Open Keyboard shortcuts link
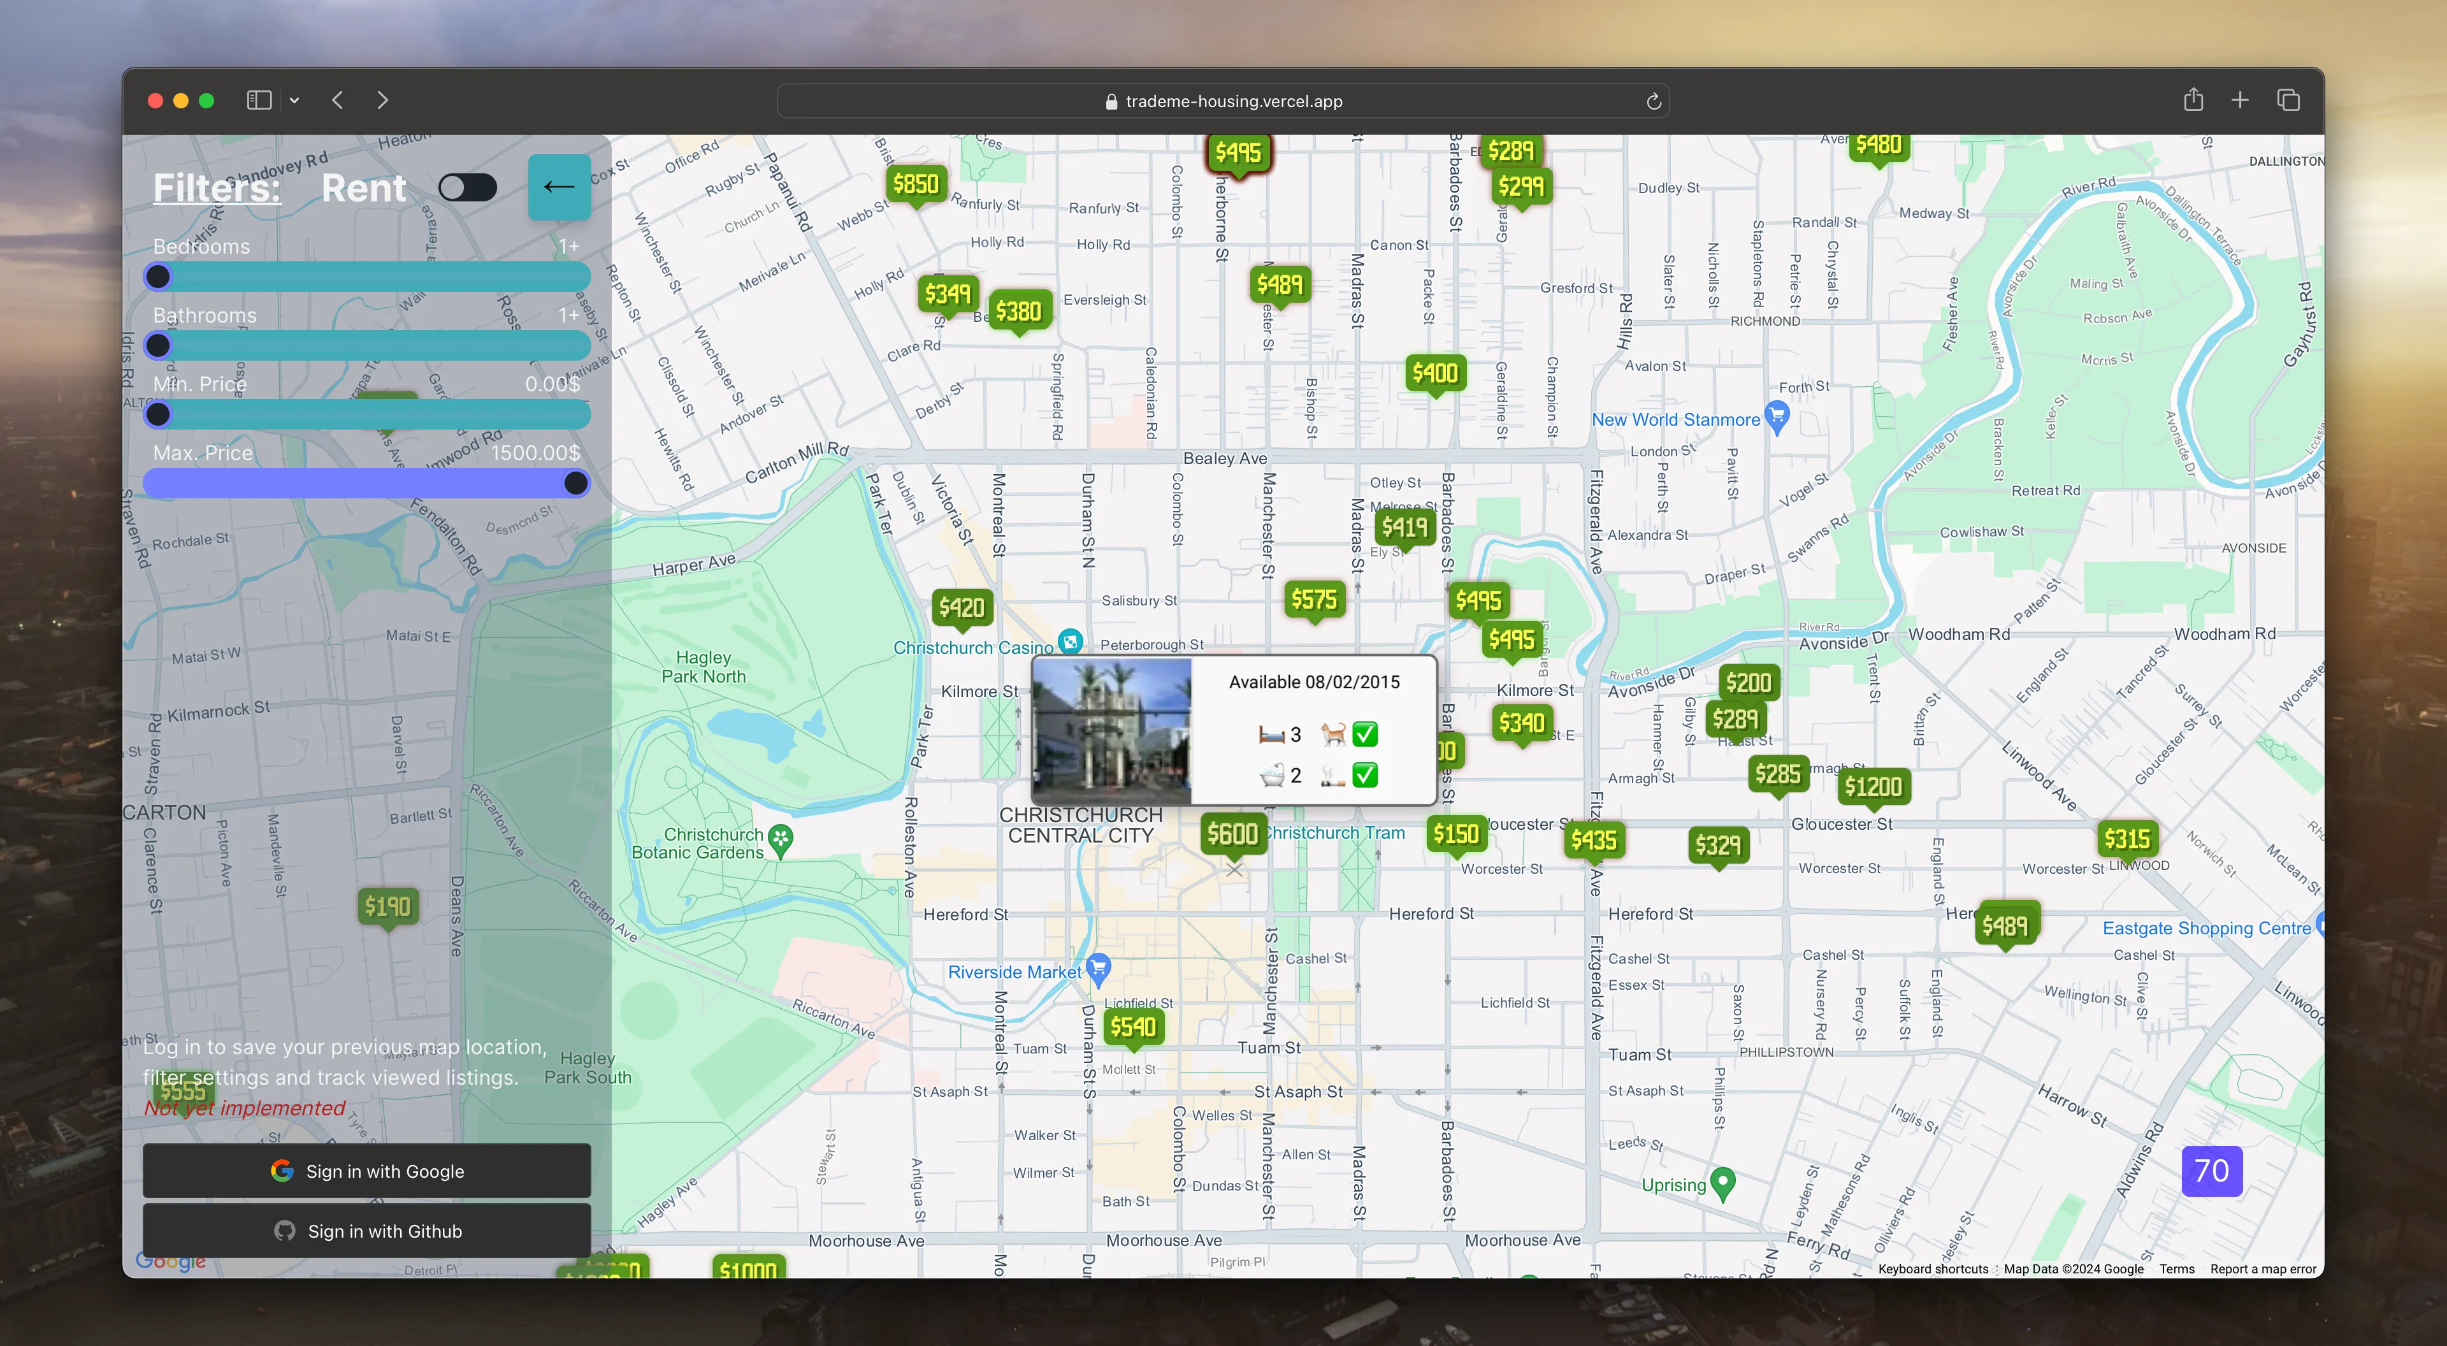The height and width of the screenshot is (1346, 2447). pyautogui.click(x=1932, y=1269)
